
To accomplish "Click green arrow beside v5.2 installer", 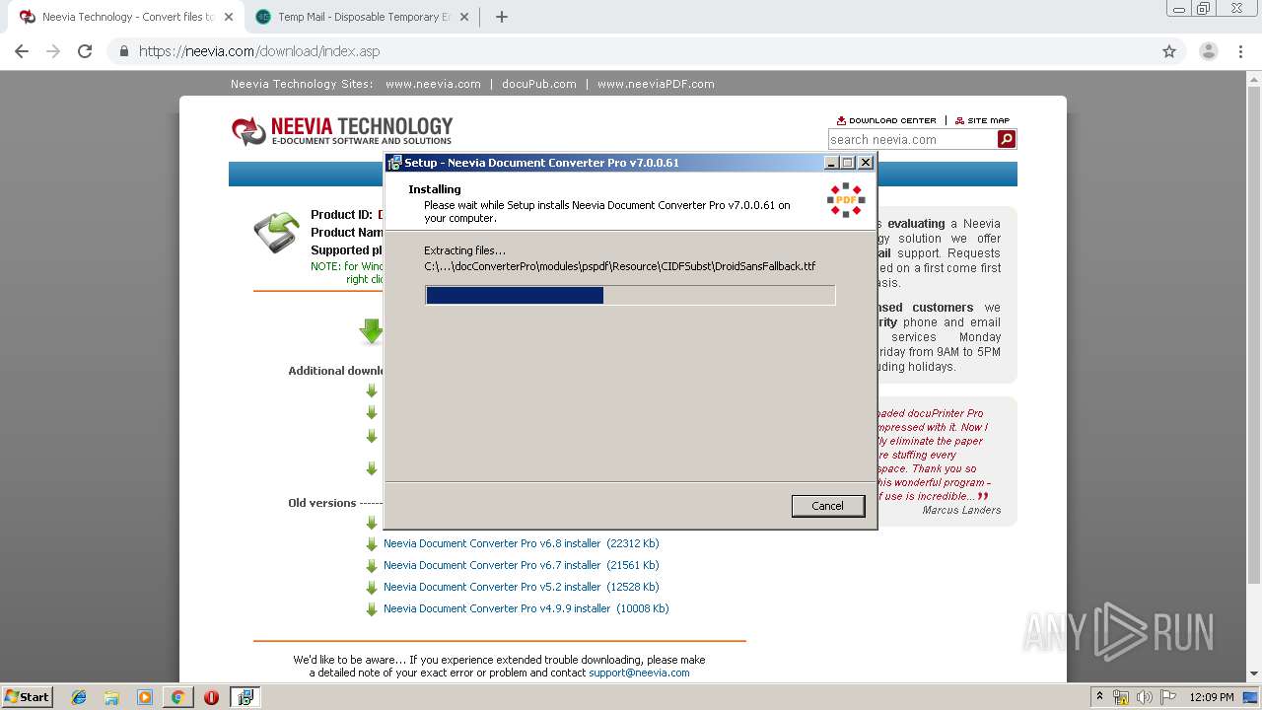I will point(372,588).
